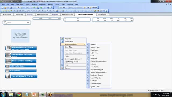Switch to the Set Analysis sheet tab
This screenshot has width=172, height=97.
pos(102,15)
